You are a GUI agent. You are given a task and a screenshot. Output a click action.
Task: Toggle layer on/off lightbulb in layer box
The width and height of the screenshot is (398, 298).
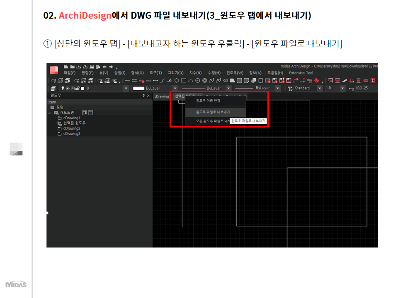[x=63, y=88]
